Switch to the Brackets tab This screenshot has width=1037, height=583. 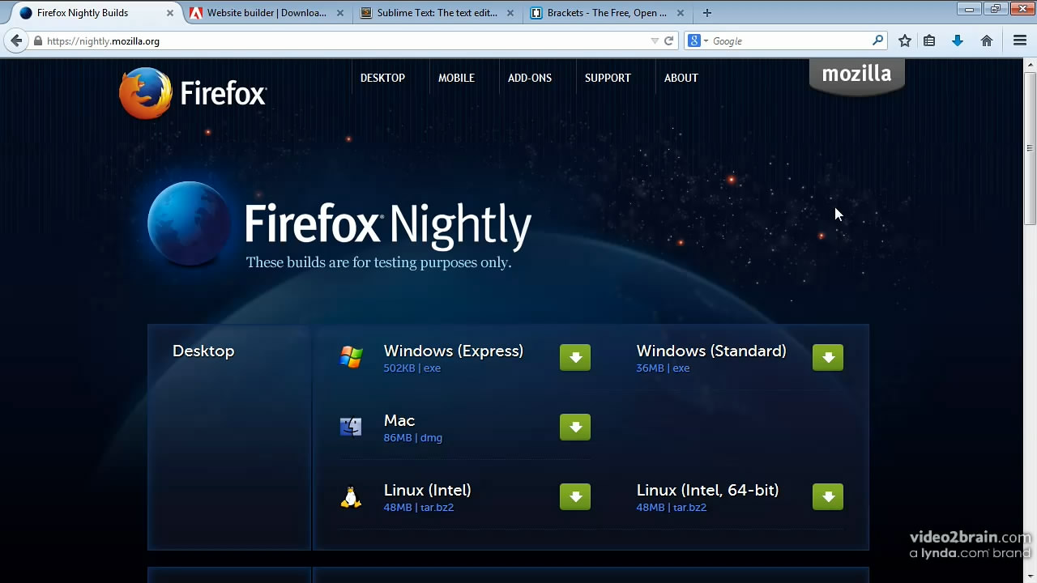(607, 13)
